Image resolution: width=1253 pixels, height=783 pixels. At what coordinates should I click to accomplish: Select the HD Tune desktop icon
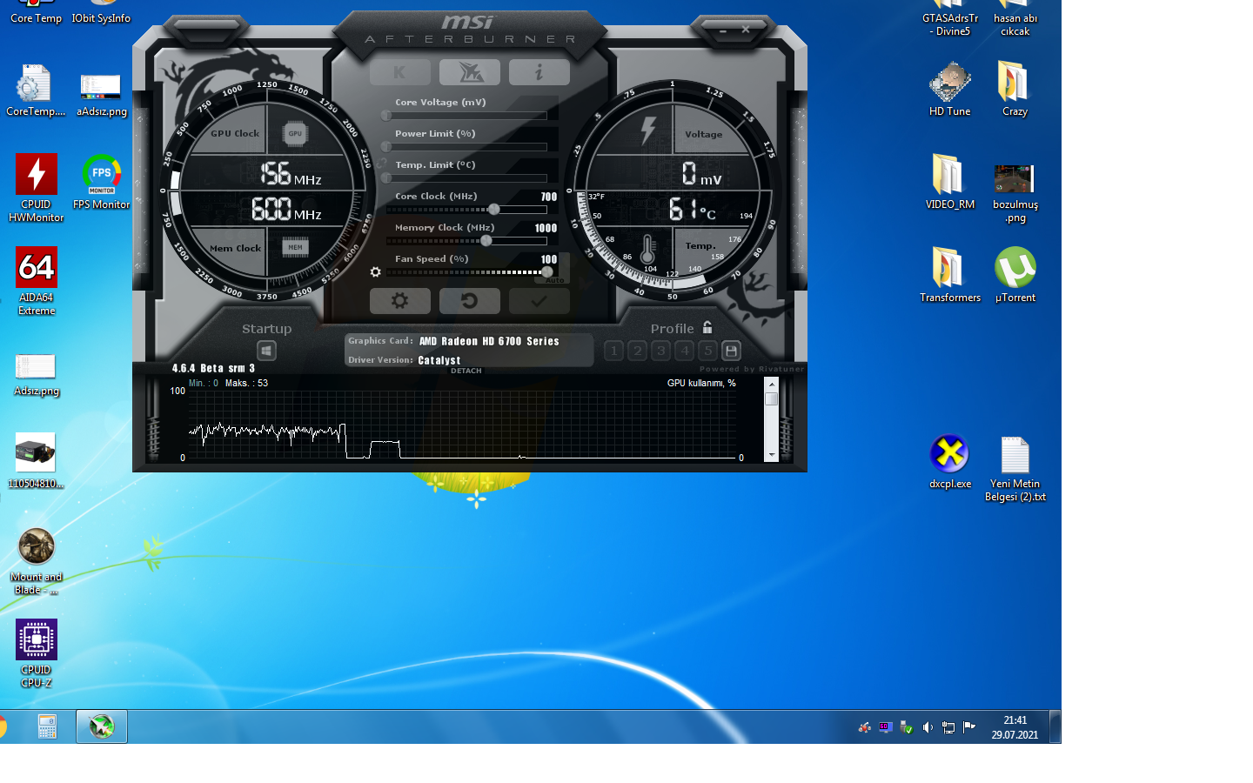pyautogui.click(x=949, y=89)
